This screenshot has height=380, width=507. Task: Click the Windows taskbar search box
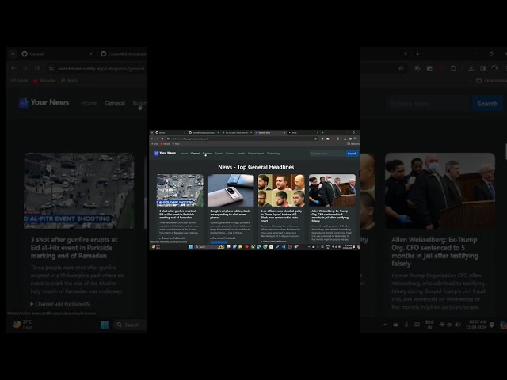pyautogui.click(x=209, y=246)
